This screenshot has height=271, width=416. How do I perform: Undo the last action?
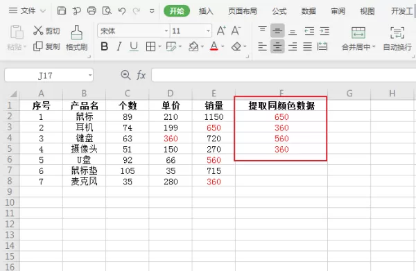[122, 11]
